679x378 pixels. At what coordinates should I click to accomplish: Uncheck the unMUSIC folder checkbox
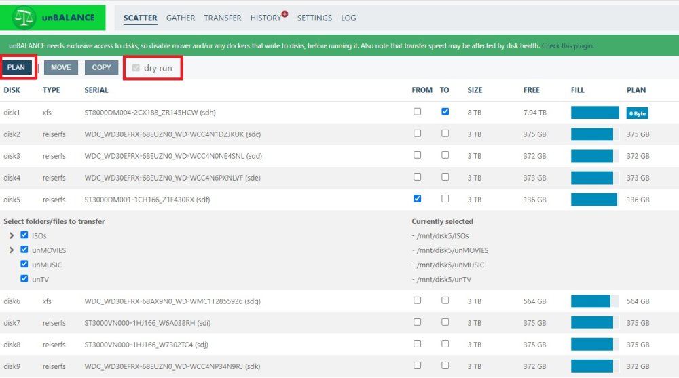pyautogui.click(x=24, y=264)
